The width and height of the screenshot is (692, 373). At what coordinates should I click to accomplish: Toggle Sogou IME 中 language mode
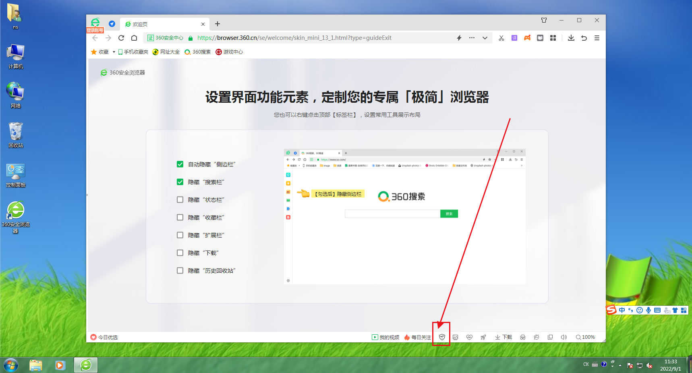coord(622,310)
